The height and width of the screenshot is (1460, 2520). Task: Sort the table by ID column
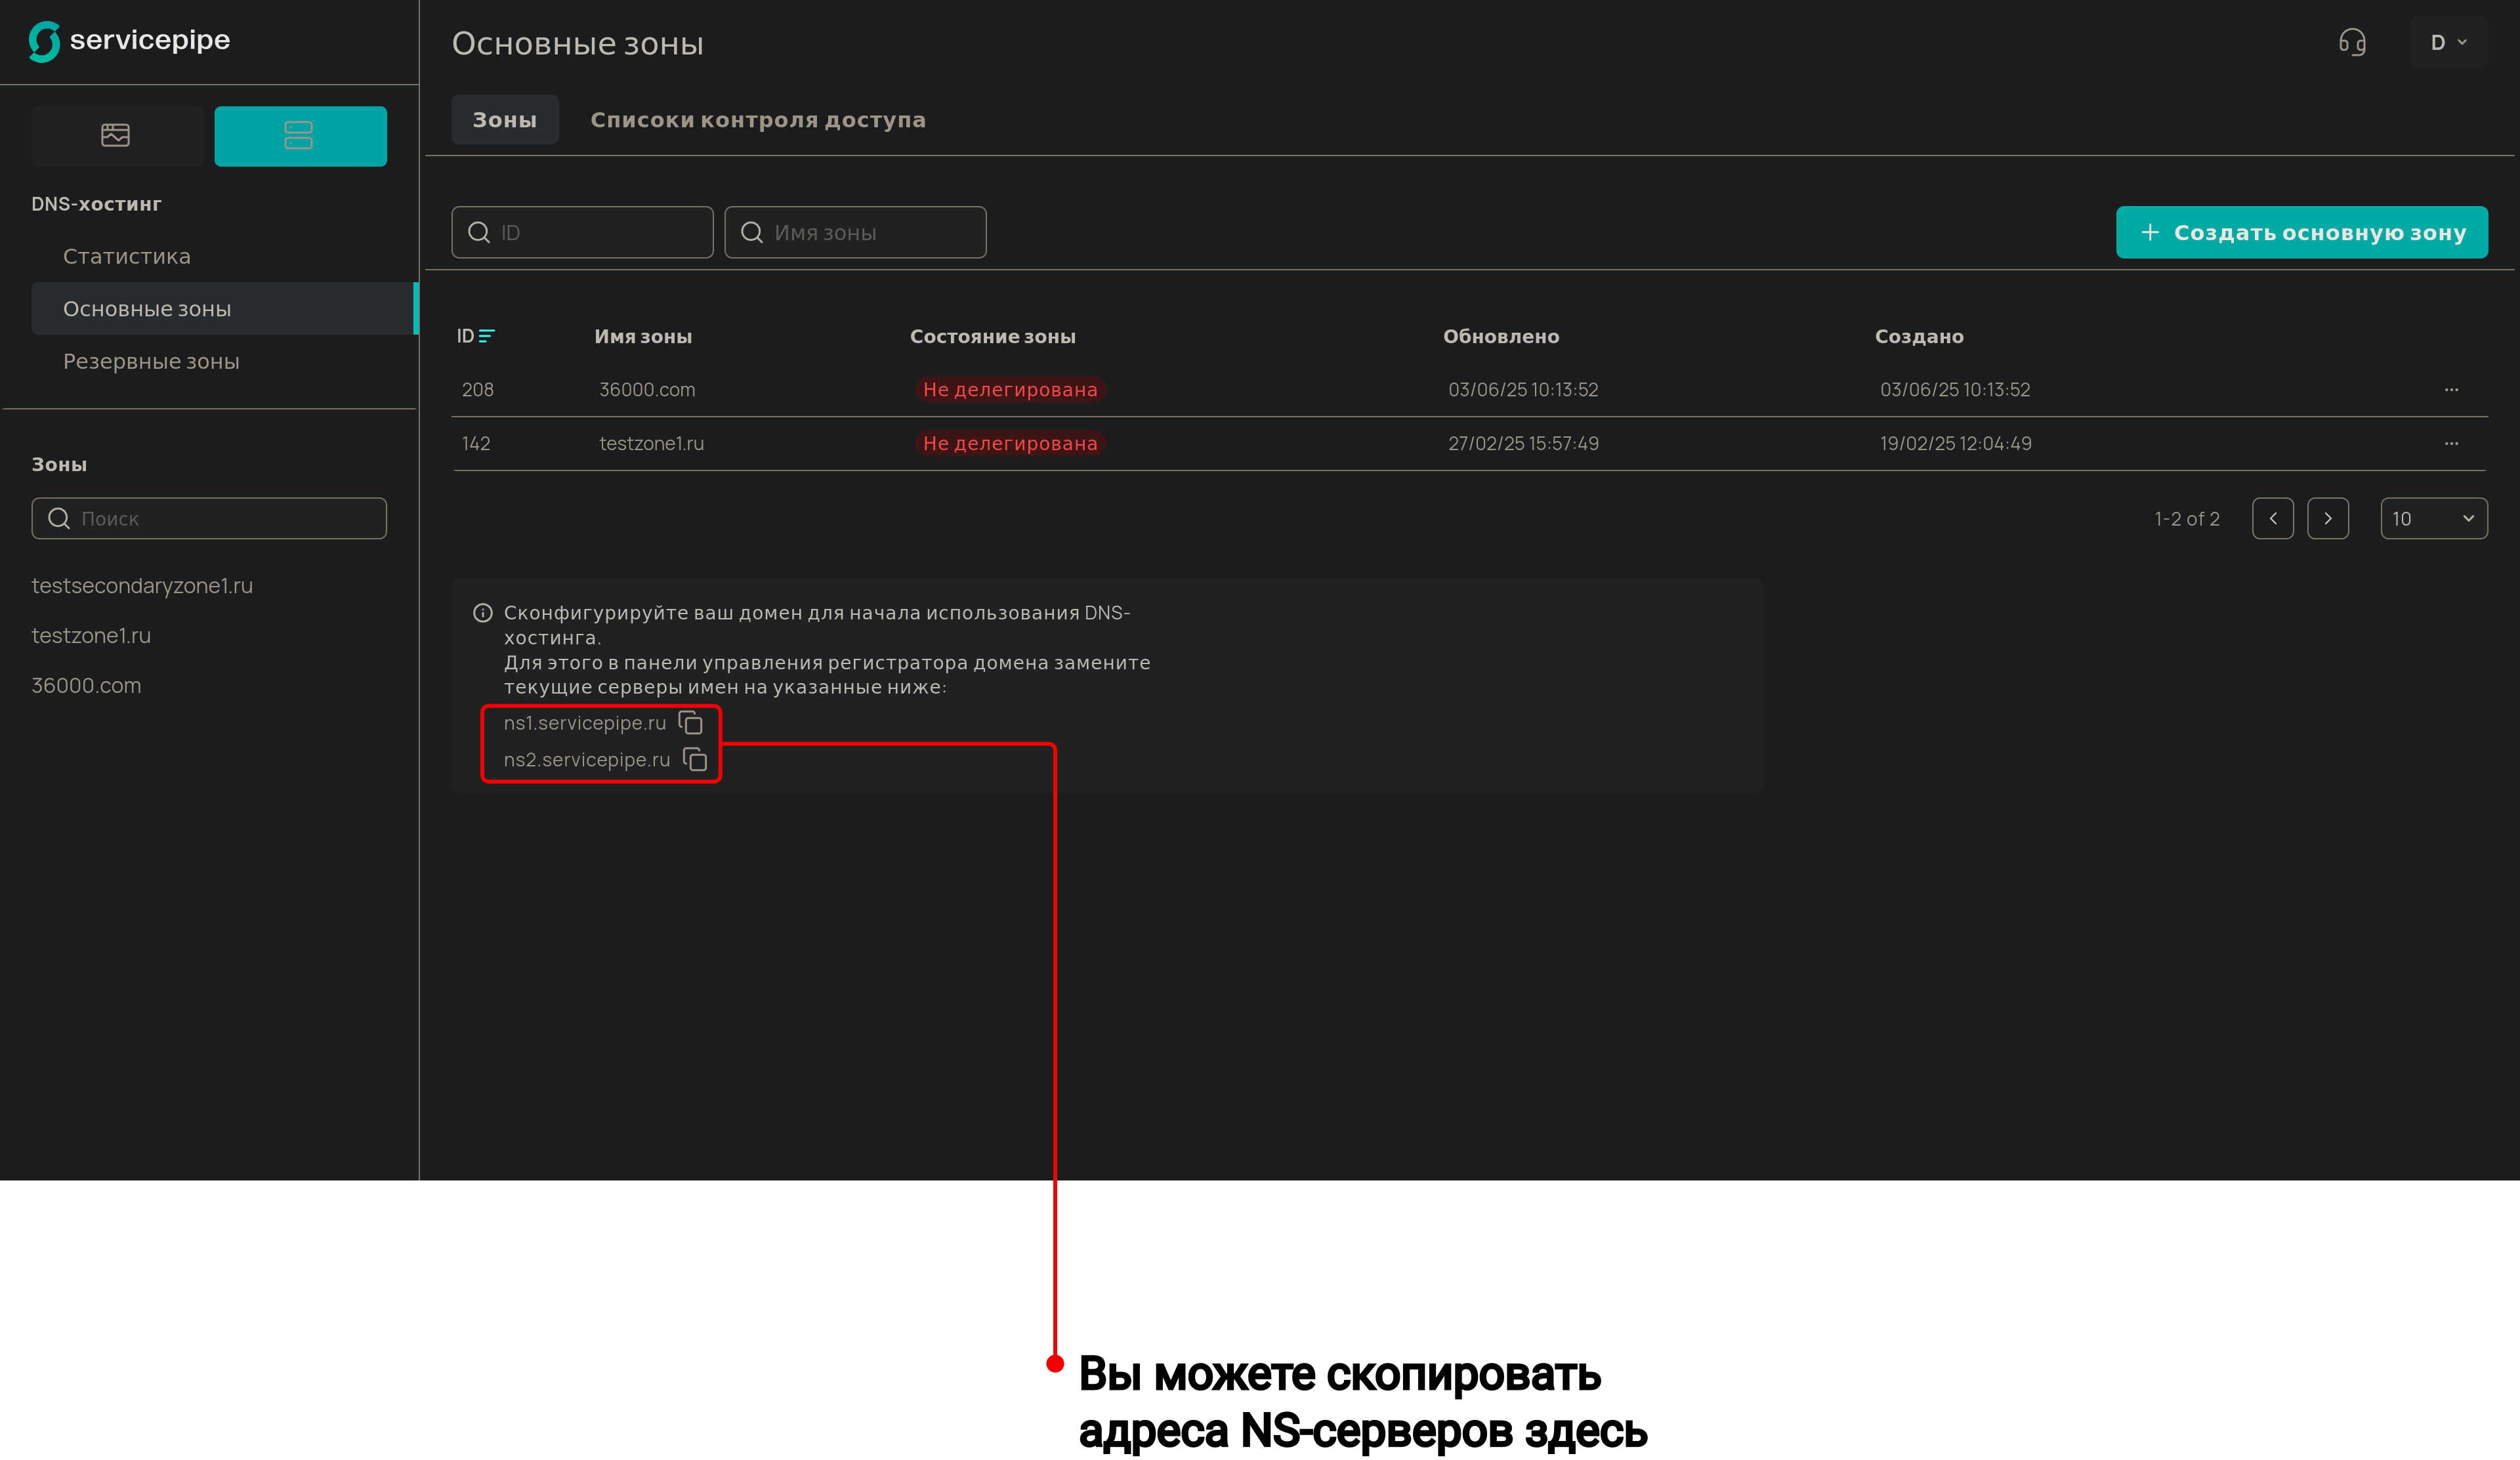coord(475,336)
